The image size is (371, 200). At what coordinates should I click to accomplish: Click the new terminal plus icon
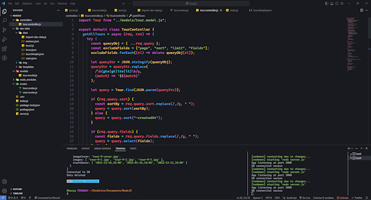pos(349,148)
